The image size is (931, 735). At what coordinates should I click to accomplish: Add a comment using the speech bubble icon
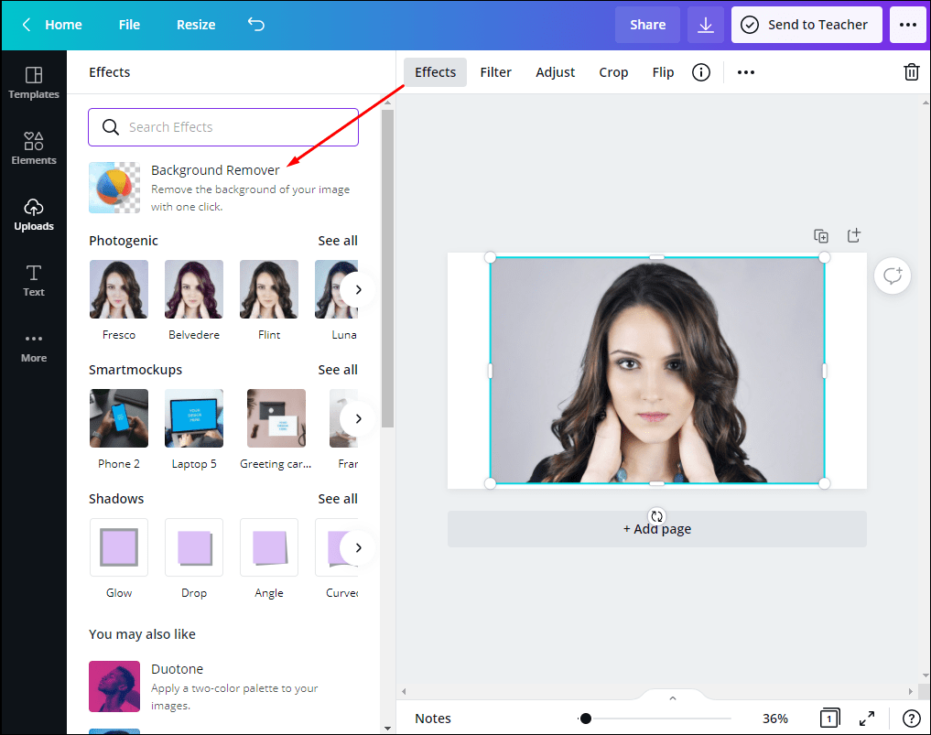tap(893, 276)
